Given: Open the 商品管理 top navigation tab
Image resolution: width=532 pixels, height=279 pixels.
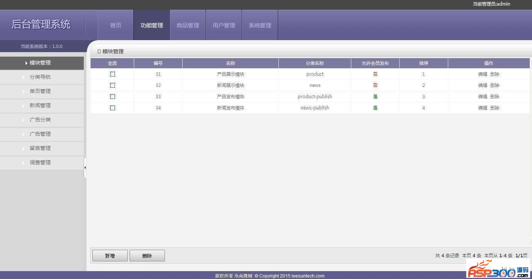Looking at the screenshot, I should point(188,25).
